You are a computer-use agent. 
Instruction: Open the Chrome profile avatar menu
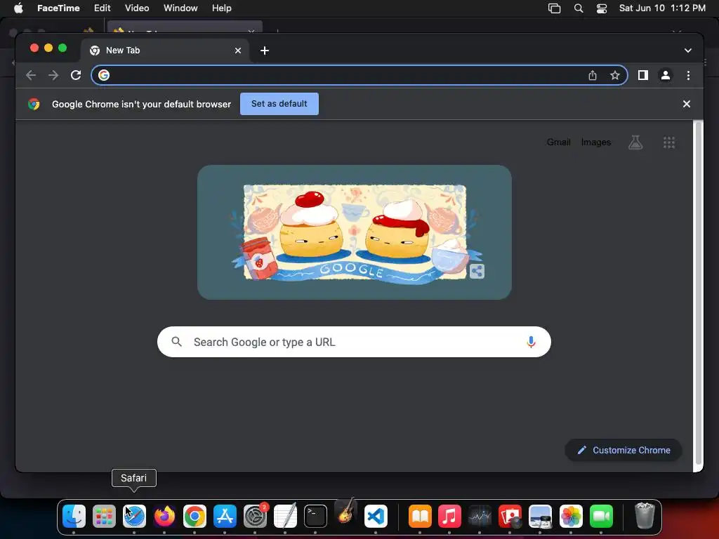click(666, 75)
